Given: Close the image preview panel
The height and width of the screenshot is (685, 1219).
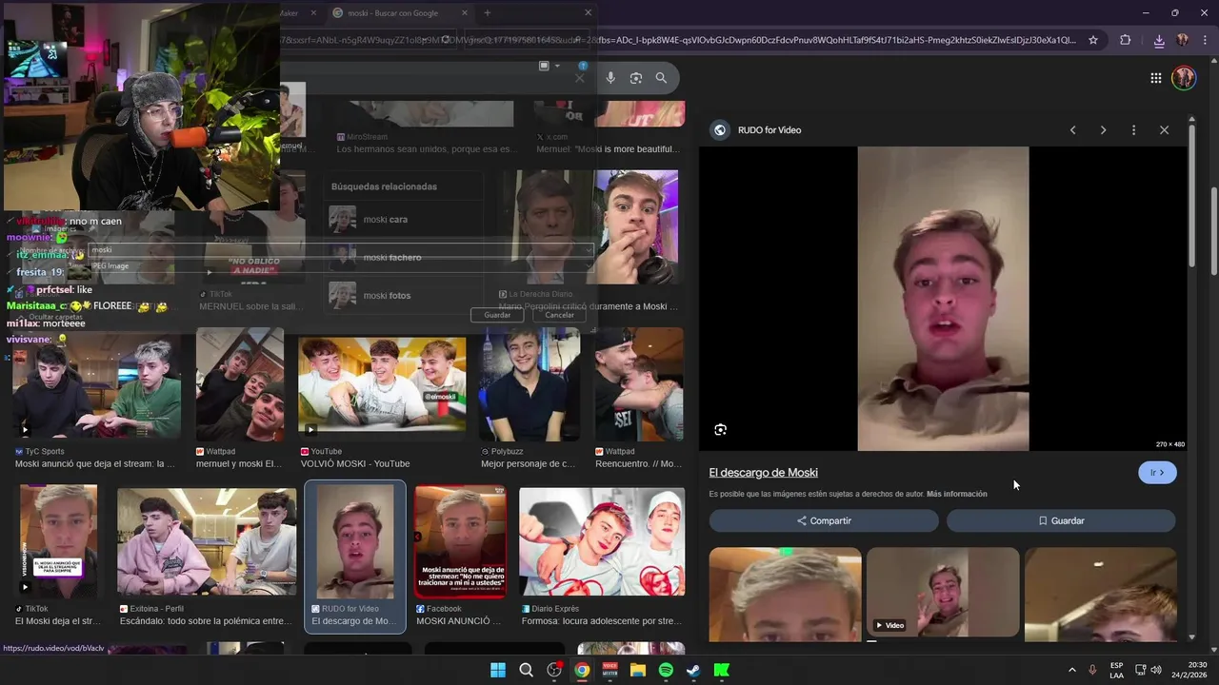Looking at the screenshot, I should (1164, 130).
